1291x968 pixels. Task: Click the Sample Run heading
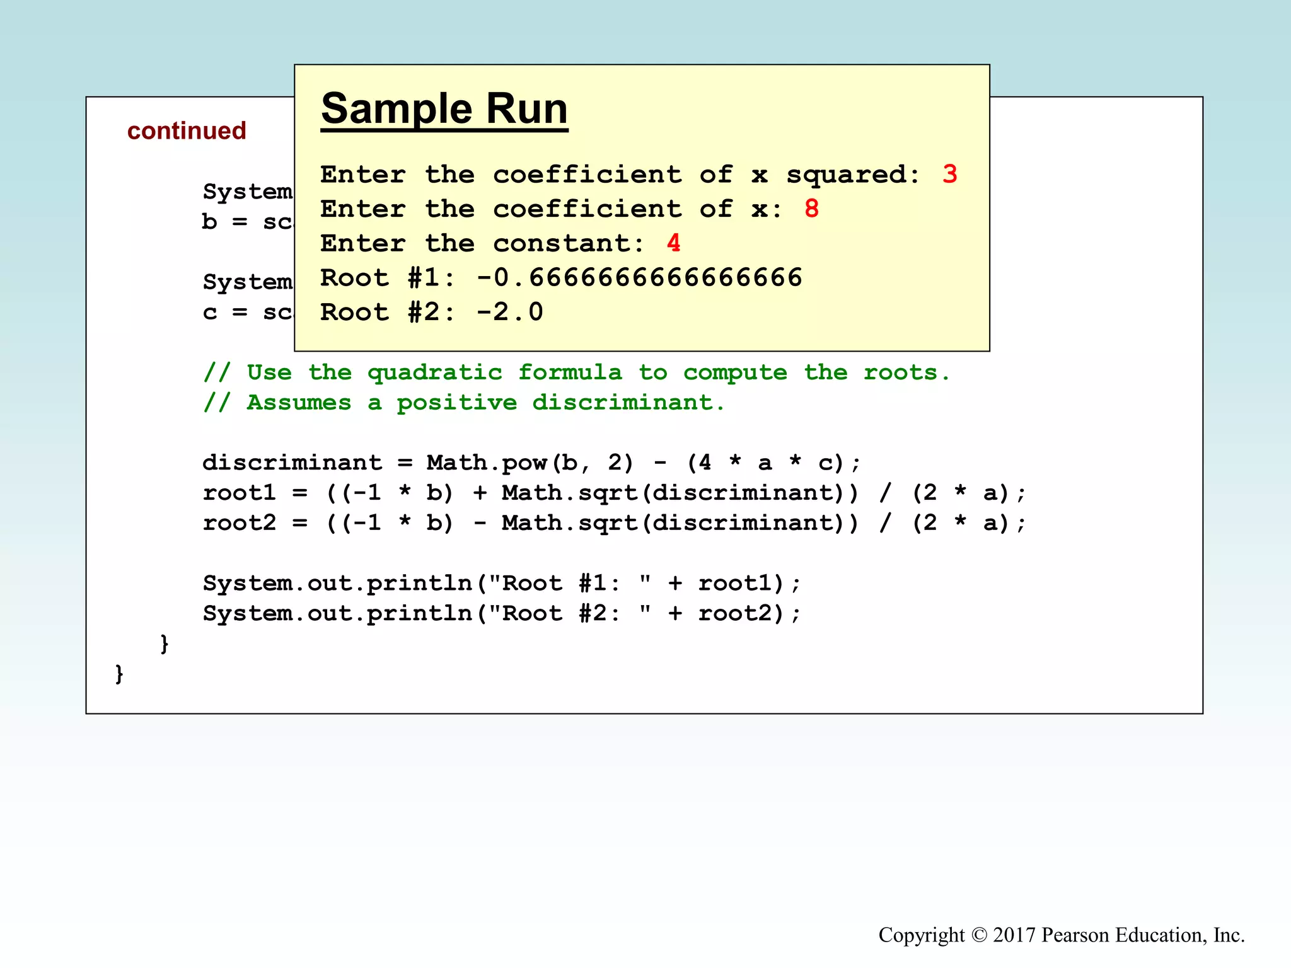[444, 108]
